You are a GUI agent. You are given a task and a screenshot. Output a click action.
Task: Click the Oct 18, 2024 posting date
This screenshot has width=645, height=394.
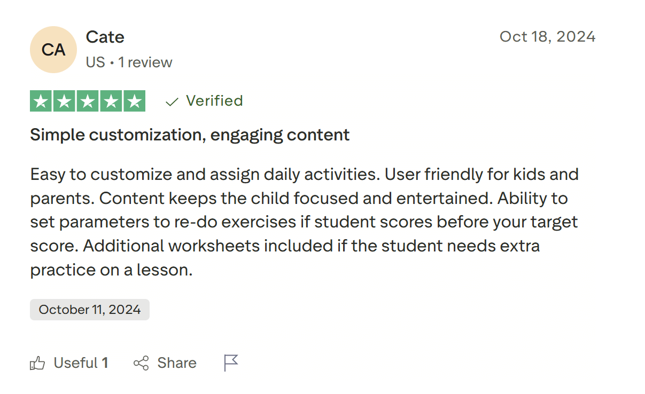click(547, 36)
